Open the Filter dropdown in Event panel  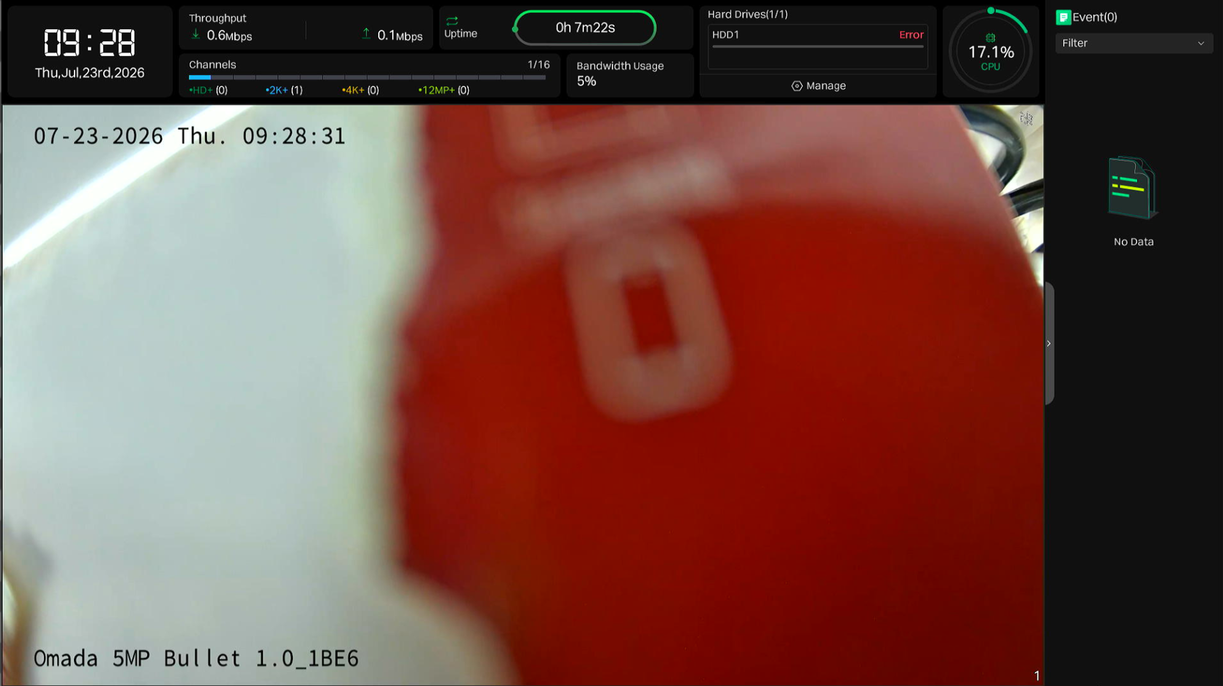1134,43
